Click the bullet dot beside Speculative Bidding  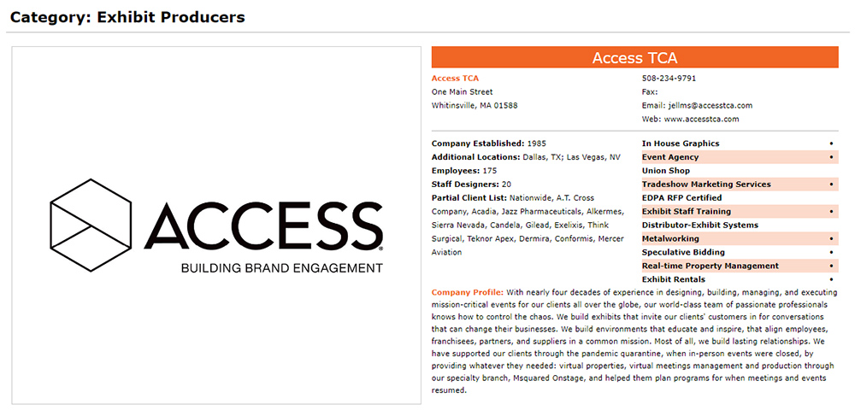coord(831,253)
